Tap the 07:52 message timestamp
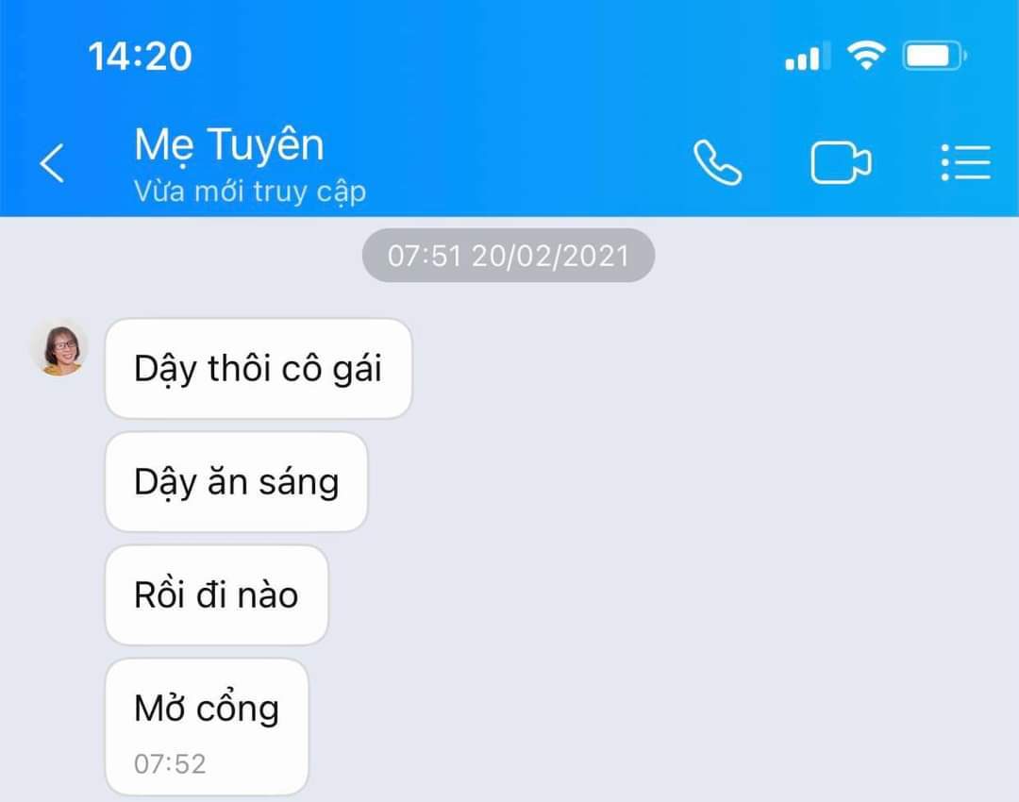Viewport: 1019px width, 802px height. point(170,763)
